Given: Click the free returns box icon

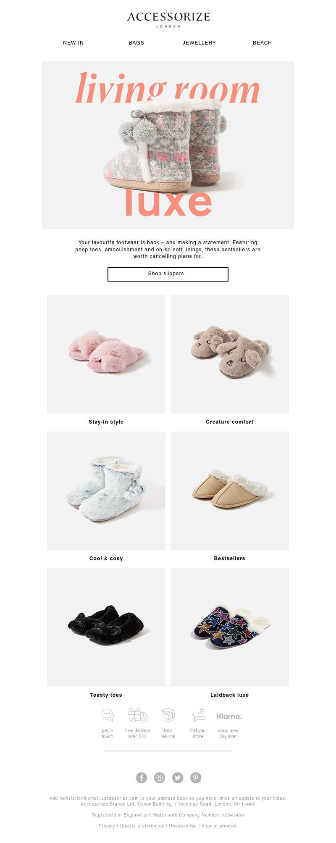Looking at the screenshot, I should pos(168,715).
